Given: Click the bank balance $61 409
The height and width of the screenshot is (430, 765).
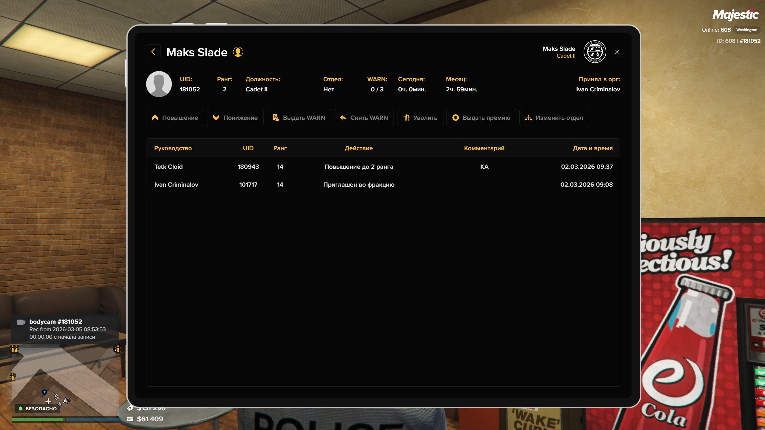Looking at the screenshot, I should pos(150,419).
